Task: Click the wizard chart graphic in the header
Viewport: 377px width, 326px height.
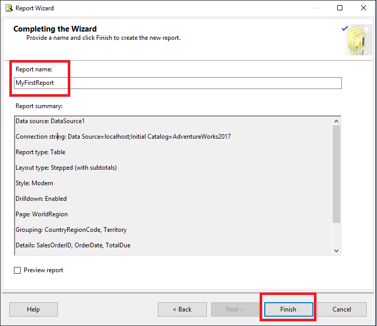Action: pyautogui.click(x=357, y=40)
